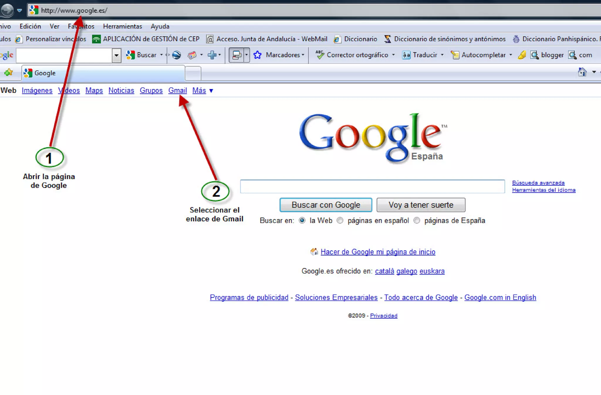Screen dimensions: 601x395
Task: Expand the Google toolbar search box dropdown
Action: pos(117,55)
